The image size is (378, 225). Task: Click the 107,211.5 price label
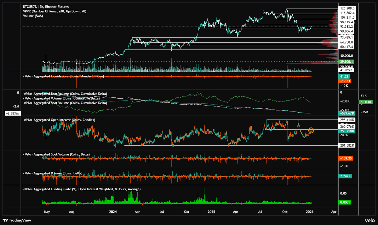tap(347, 18)
